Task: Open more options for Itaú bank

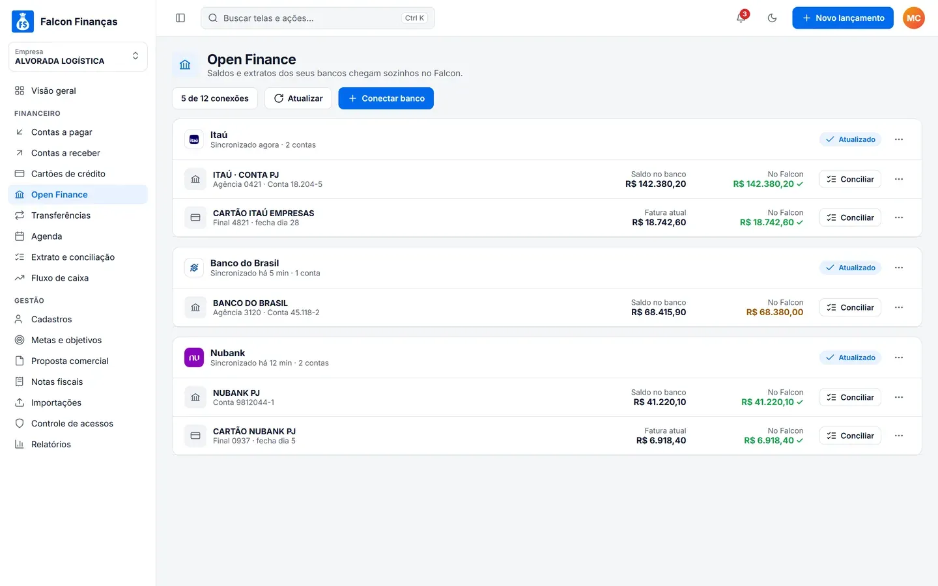Action: tap(899, 139)
